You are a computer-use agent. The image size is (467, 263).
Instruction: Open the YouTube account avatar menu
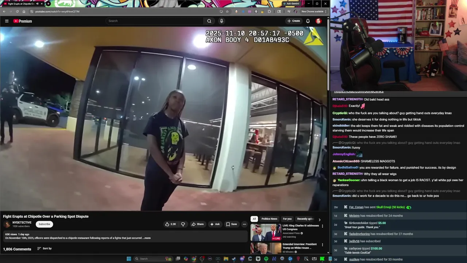tap(319, 21)
